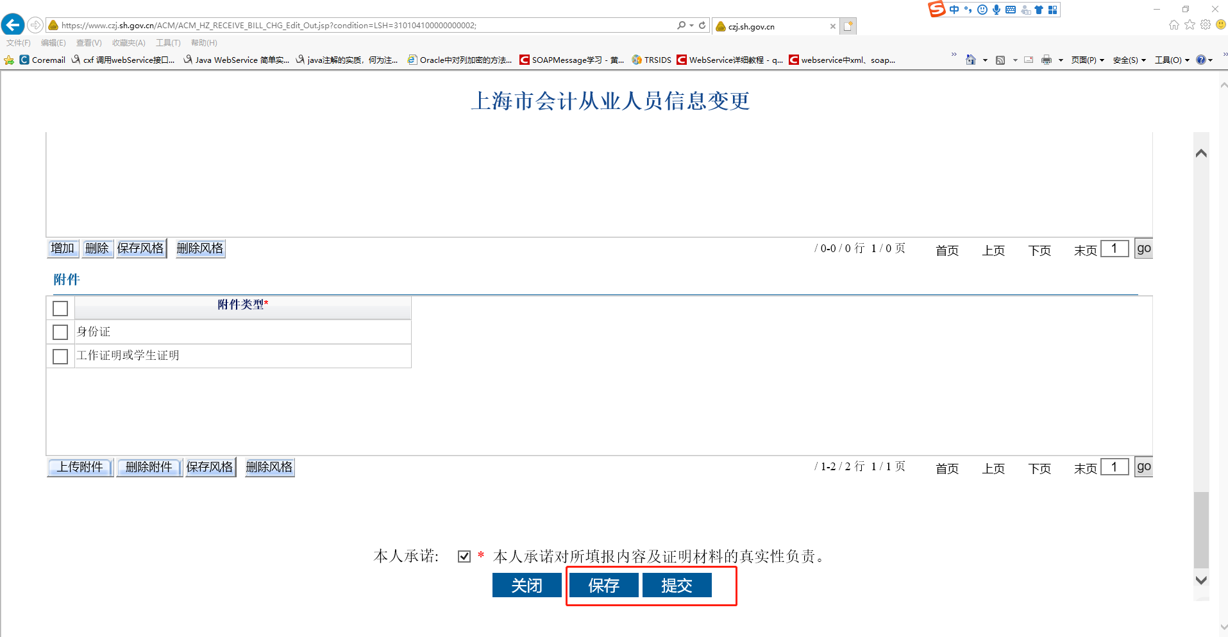This screenshot has height=637, width=1228.
Task: Click the home icon in command bar
Action: [971, 60]
